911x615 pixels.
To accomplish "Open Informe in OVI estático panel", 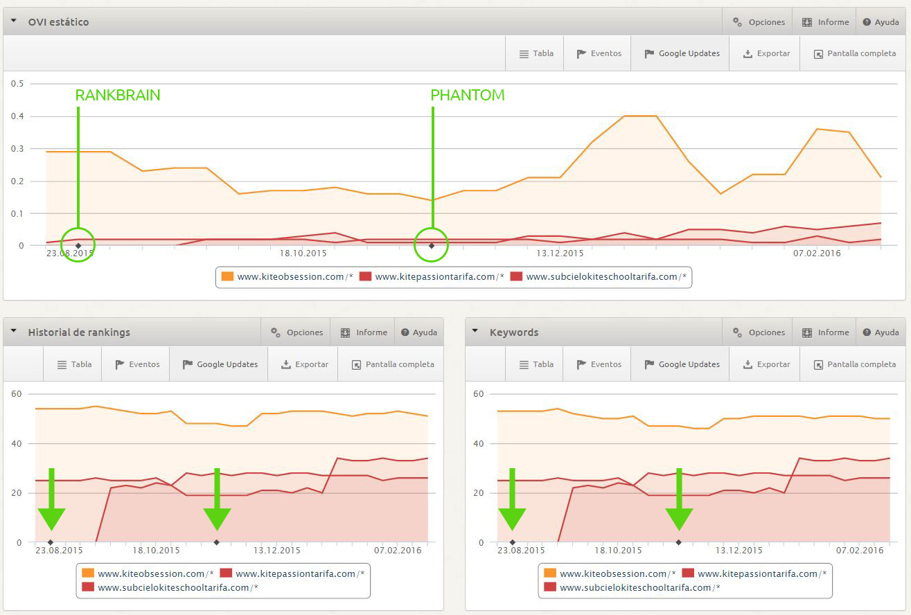I will 825,22.
